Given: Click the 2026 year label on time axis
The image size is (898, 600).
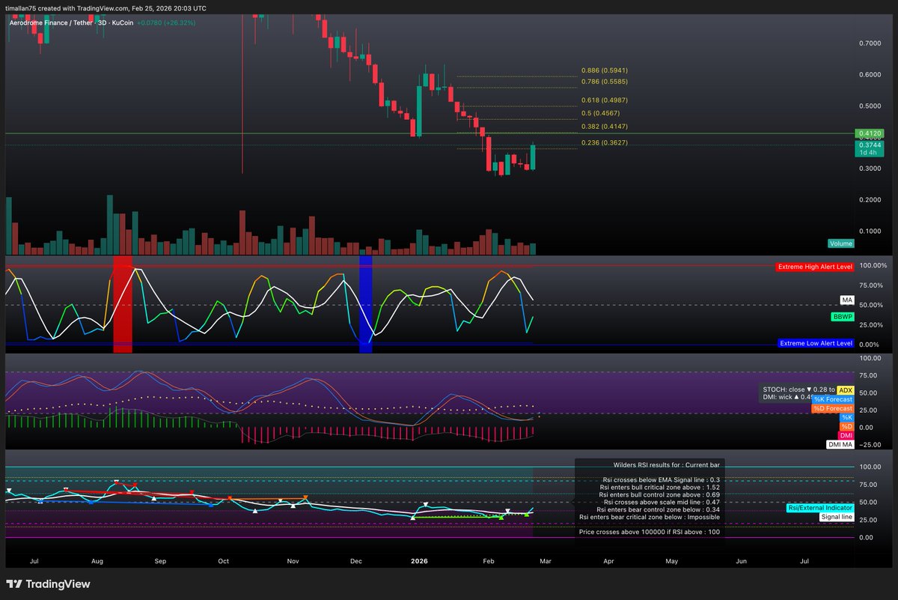Looking at the screenshot, I should pos(418,560).
